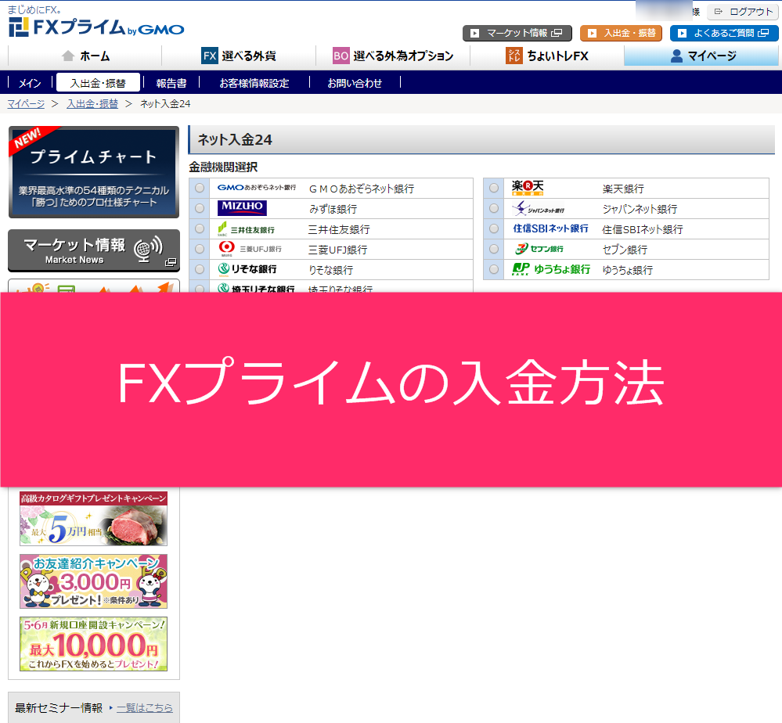Open the 選べる外為オプション BO tab
Viewport: 782px width, 723px height.
tap(393, 56)
